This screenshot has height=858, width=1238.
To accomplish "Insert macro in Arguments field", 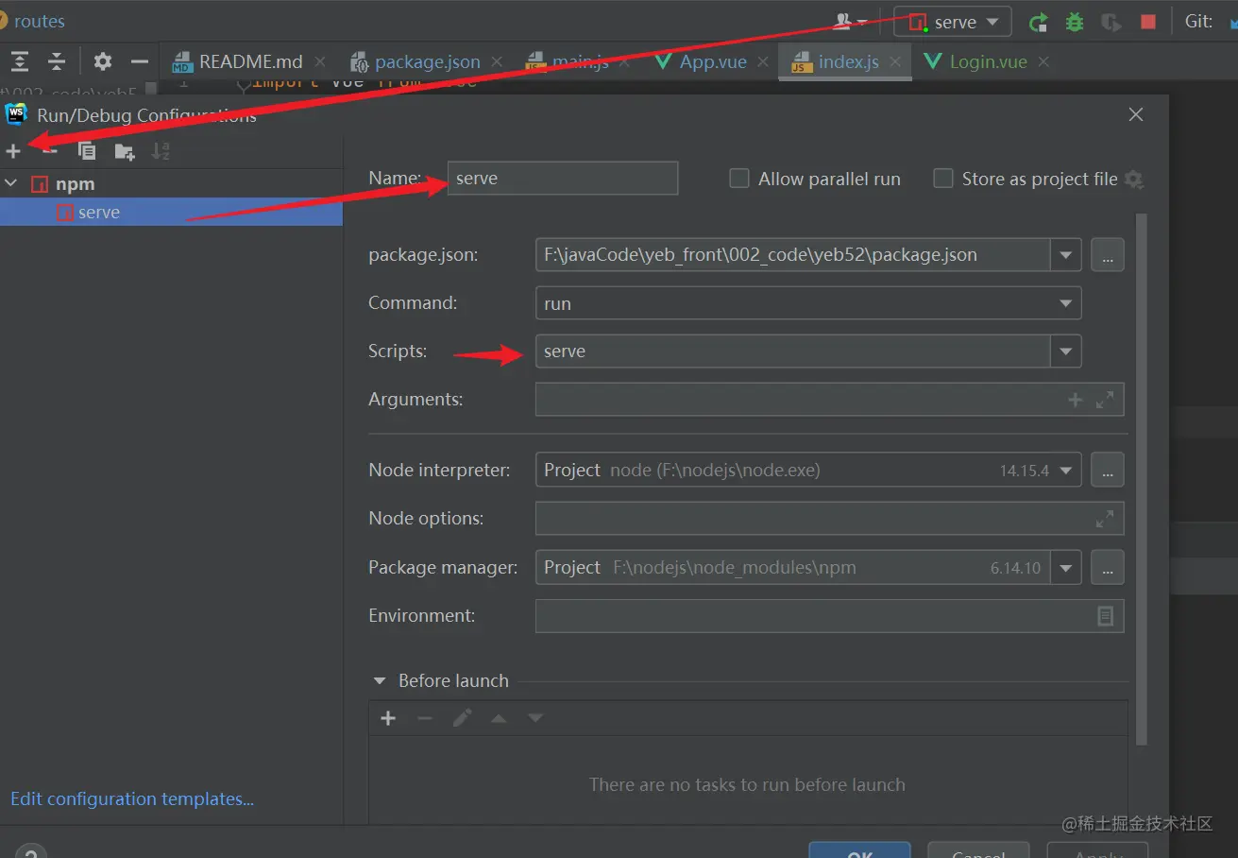I will (1075, 400).
